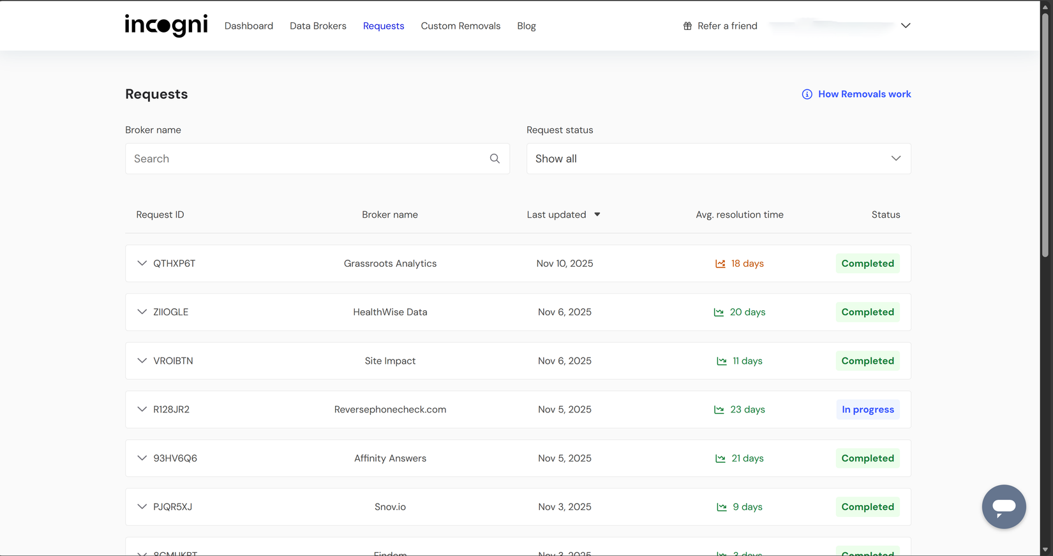Click How Removals work link
The height and width of the screenshot is (556, 1053).
pyautogui.click(x=864, y=94)
